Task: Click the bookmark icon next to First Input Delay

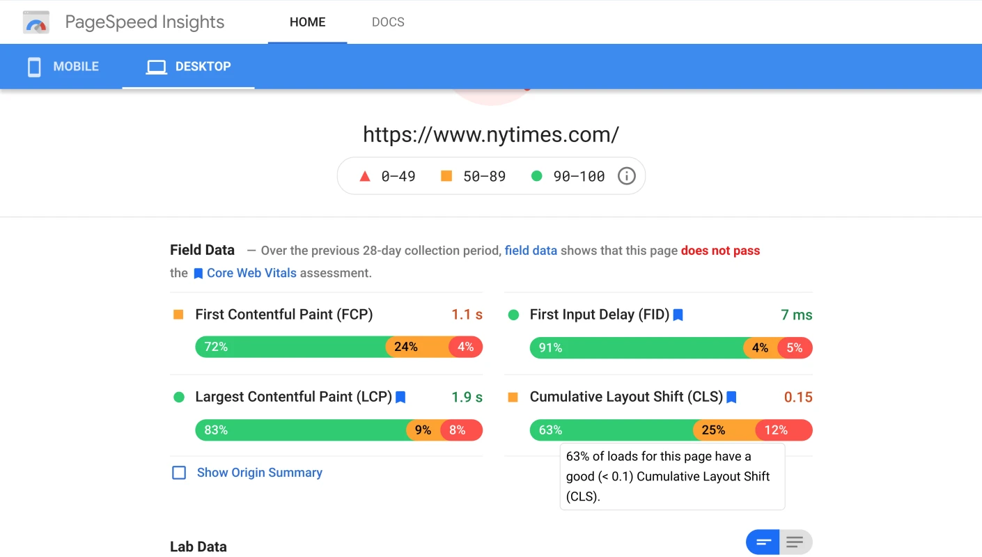Action: pyautogui.click(x=678, y=315)
